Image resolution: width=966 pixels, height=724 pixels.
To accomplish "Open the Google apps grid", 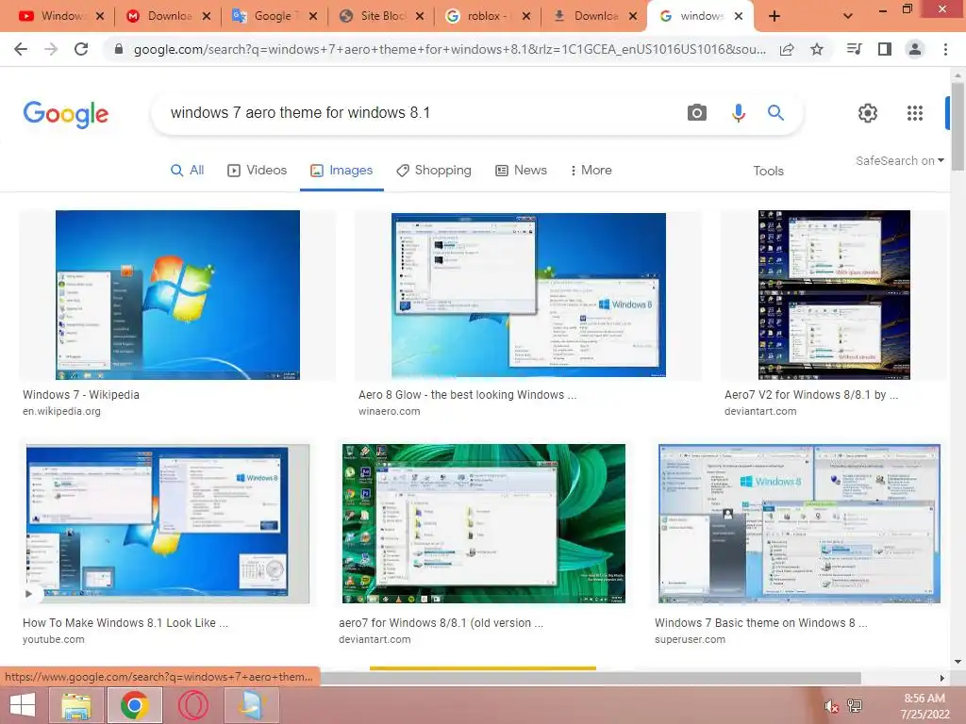I will [x=915, y=113].
